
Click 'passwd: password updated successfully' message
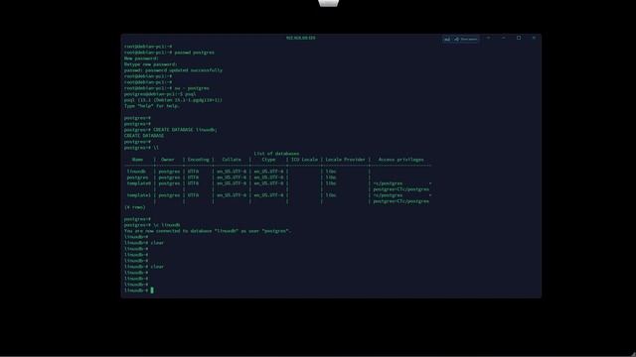pos(173,70)
